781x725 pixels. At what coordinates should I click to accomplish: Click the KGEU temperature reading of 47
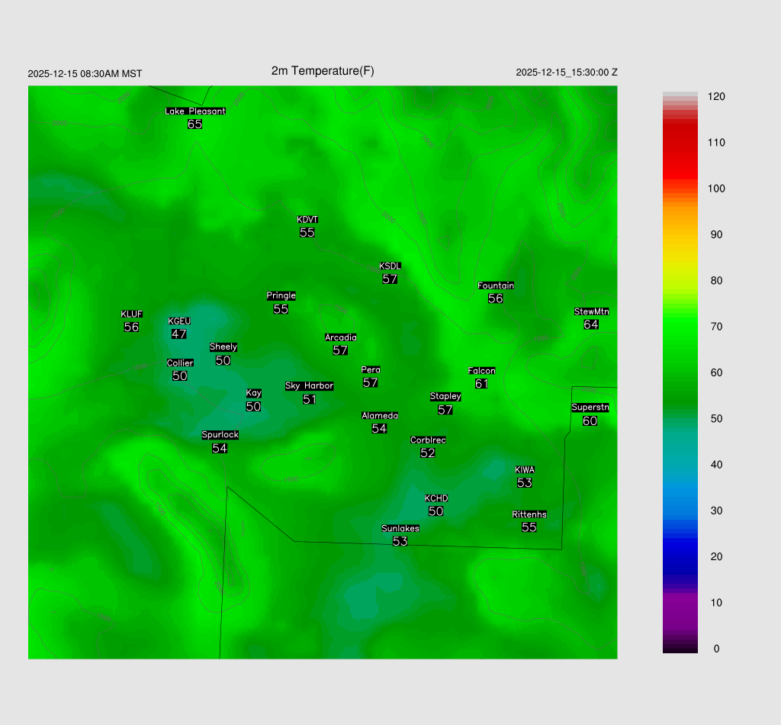pos(179,334)
